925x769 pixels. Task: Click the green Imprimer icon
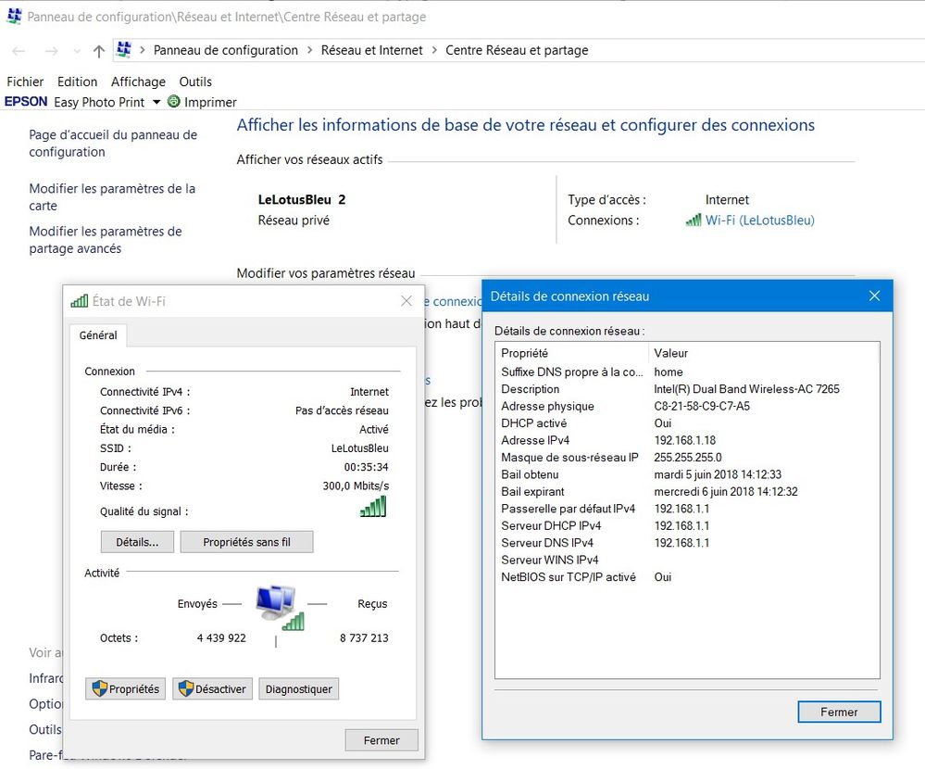tap(173, 102)
